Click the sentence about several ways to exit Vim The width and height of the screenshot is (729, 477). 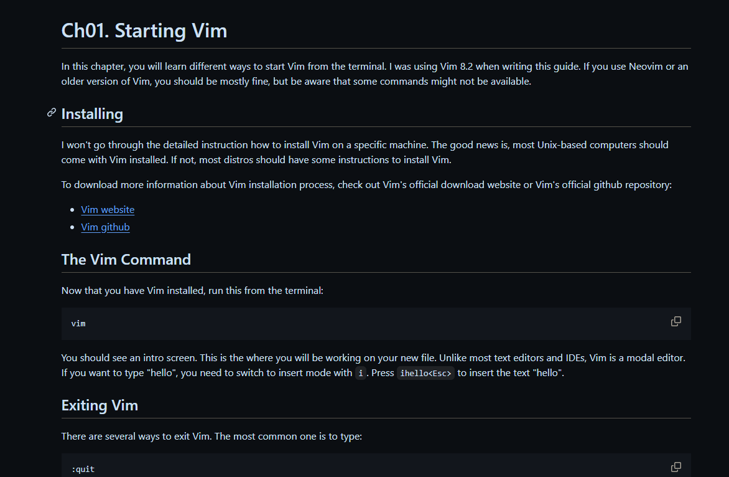[x=211, y=437]
